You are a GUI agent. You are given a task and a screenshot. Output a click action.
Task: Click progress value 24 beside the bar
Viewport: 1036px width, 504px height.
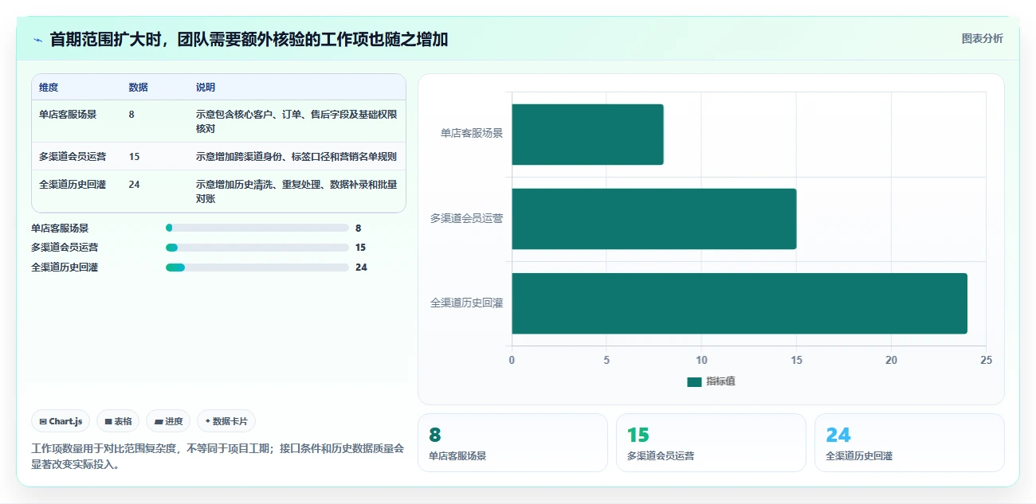click(361, 268)
